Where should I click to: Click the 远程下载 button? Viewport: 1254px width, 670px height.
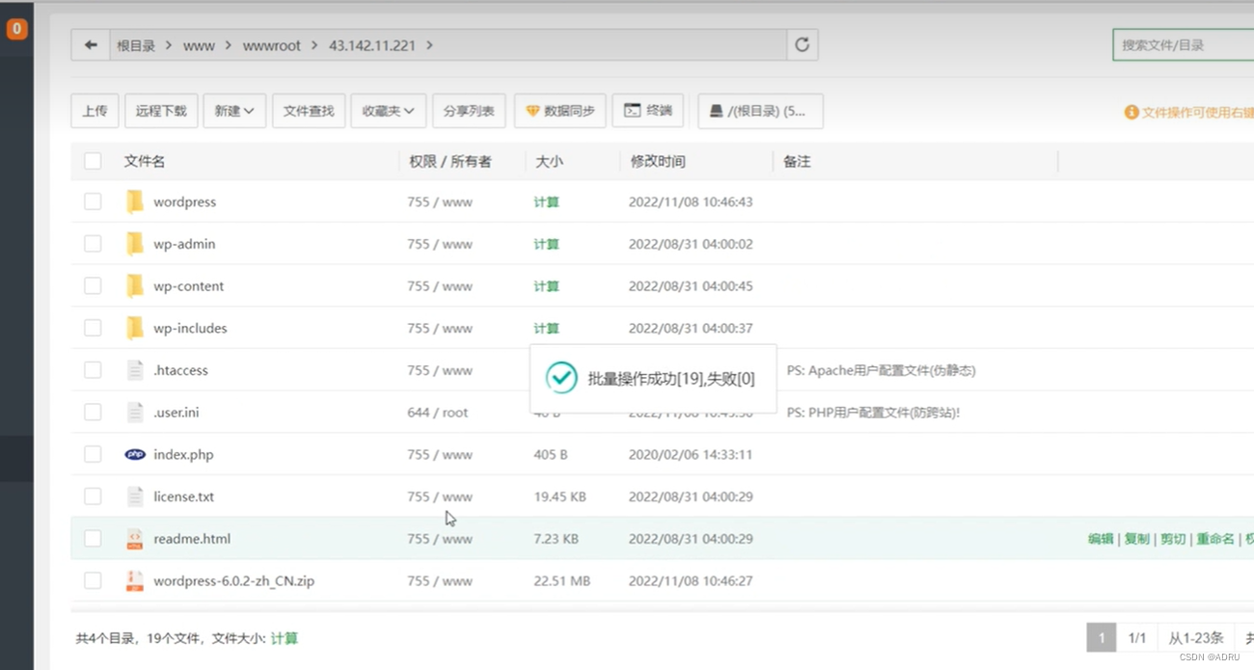pos(161,111)
